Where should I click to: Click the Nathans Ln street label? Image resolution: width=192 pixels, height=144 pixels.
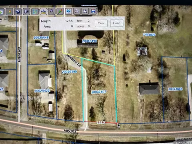74,60
